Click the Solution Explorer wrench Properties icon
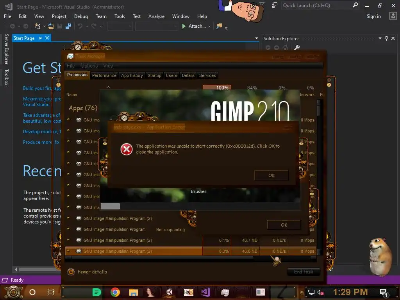 (297, 47)
